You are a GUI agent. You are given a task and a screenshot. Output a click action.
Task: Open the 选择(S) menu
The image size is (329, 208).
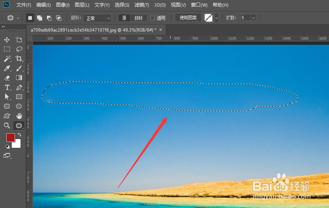coord(122,5)
